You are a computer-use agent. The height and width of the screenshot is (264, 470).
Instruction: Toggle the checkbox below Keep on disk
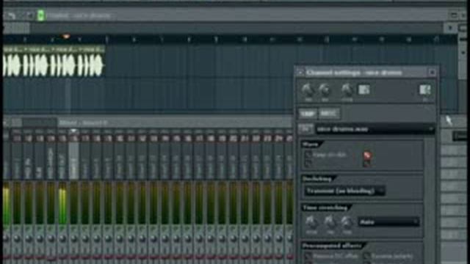[x=308, y=163]
